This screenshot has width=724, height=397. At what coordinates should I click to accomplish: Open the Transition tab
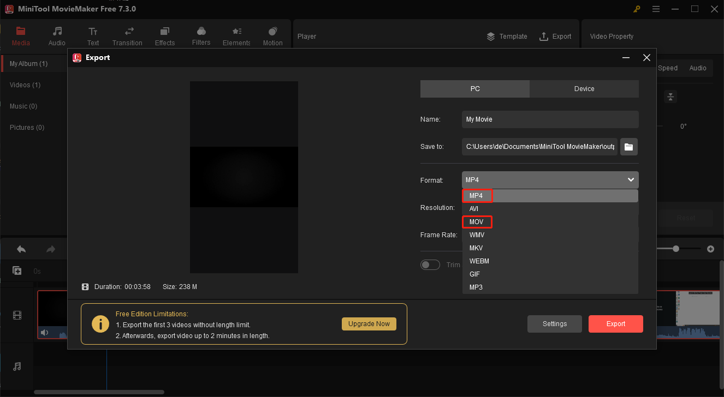pos(127,36)
